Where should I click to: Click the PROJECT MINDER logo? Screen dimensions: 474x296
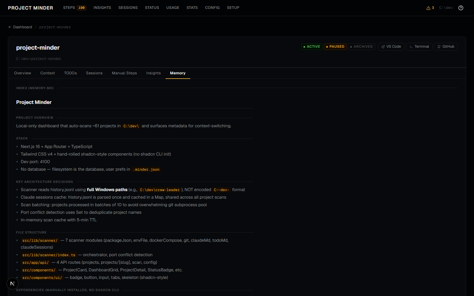pyautogui.click(x=30, y=8)
